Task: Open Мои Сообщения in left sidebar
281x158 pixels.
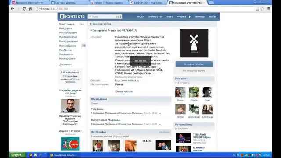Action: pyautogui.click(x=68, y=46)
